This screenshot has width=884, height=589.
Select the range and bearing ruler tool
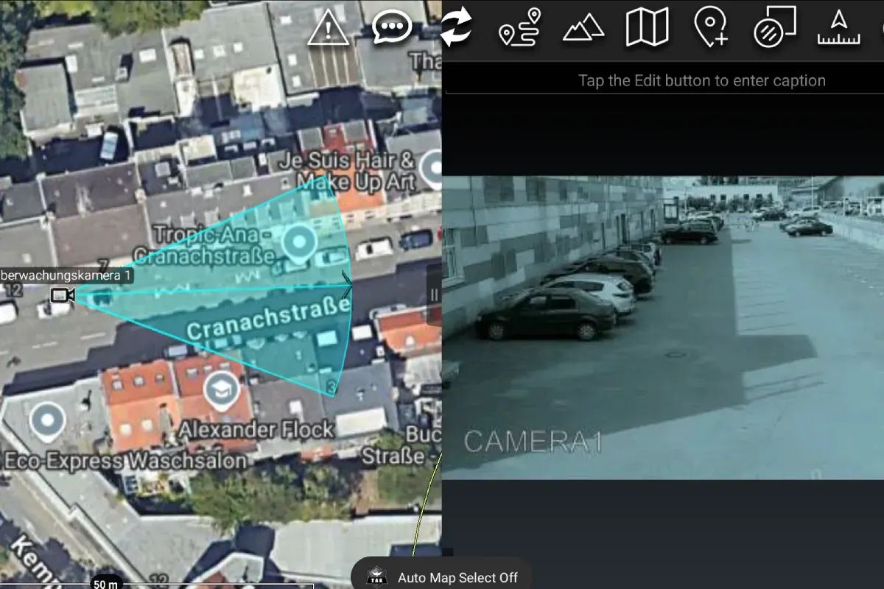click(838, 28)
